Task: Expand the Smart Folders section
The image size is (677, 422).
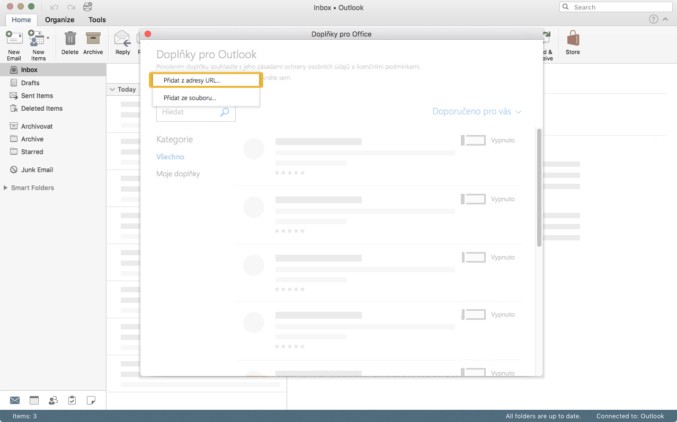Action: pyautogui.click(x=5, y=187)
